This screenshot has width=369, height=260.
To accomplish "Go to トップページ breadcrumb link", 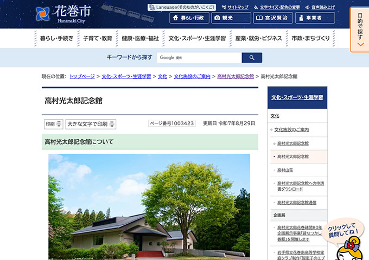I will (82, 76).
